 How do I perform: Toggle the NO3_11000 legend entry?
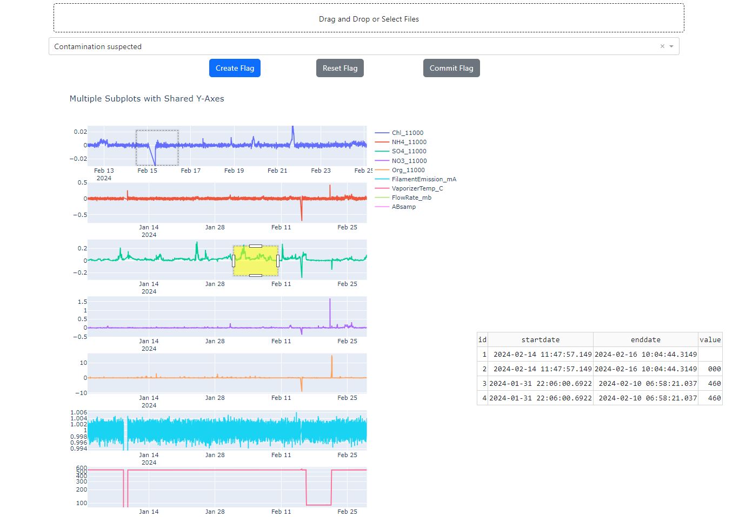[x=409, y=160]
